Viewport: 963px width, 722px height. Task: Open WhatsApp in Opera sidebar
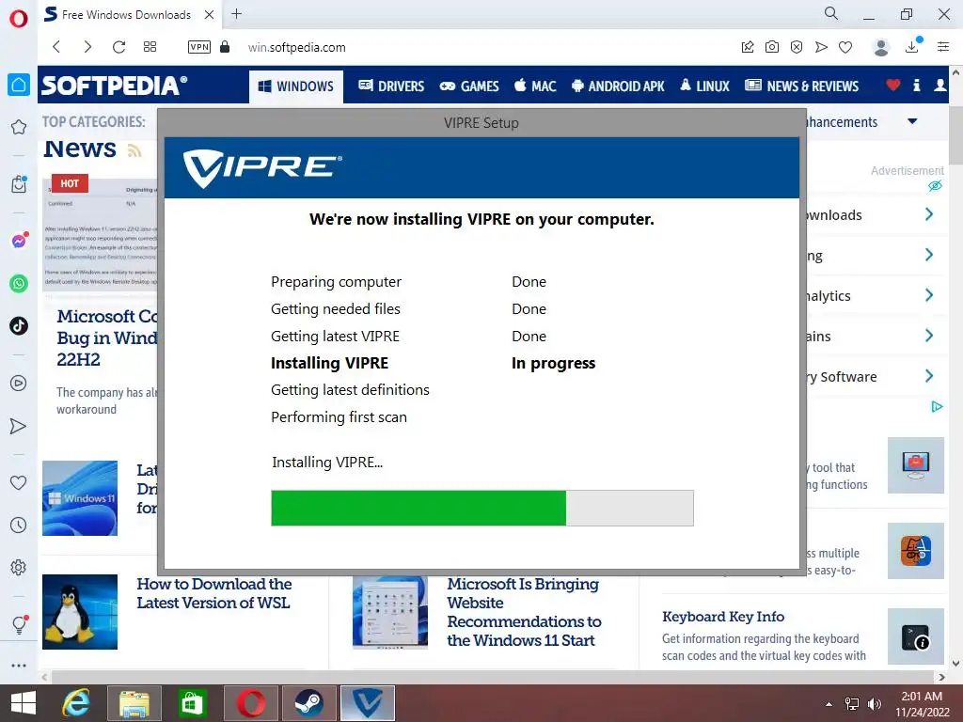(19, 284)
